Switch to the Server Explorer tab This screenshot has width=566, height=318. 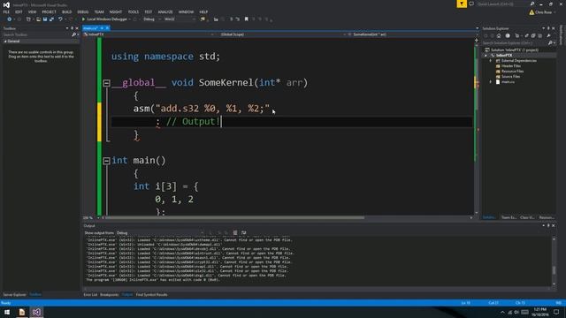tap(14, 294)
